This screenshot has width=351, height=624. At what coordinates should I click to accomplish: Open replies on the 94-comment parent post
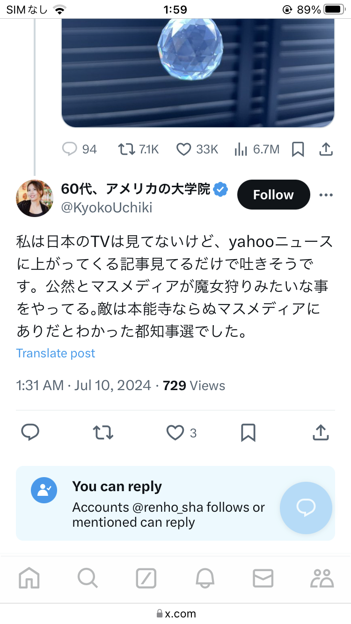click(69, 149)
